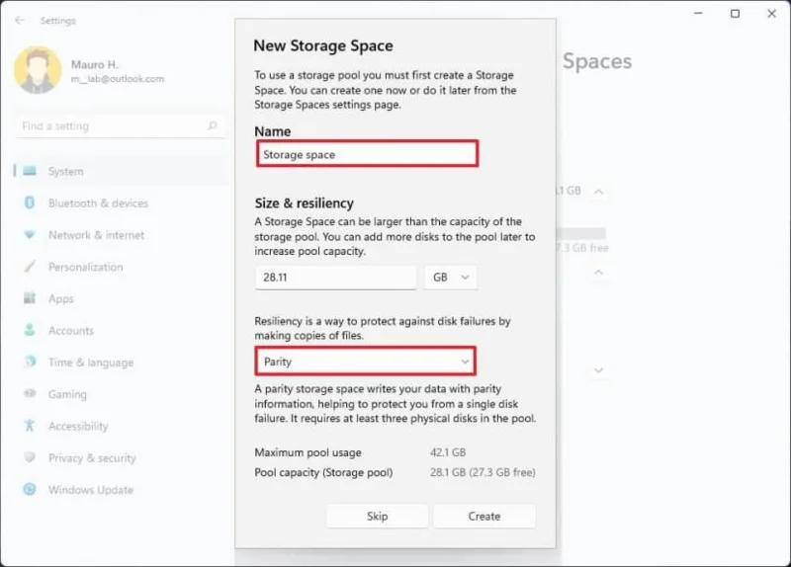The width and height of the screenshot is (791, 567).
Task: Click the m_lab@outlook.com account email
Action: pyautogui.click(x=118, y=79)
